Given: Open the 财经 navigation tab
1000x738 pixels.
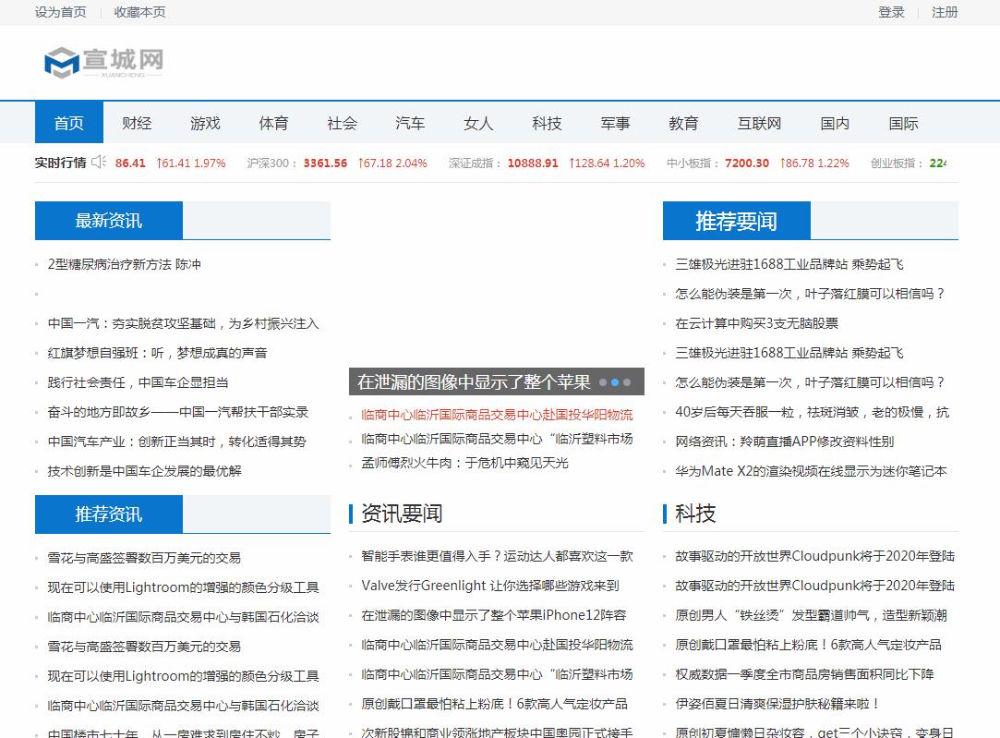Looking at the screenshot, I should click(x=137, y=123).
